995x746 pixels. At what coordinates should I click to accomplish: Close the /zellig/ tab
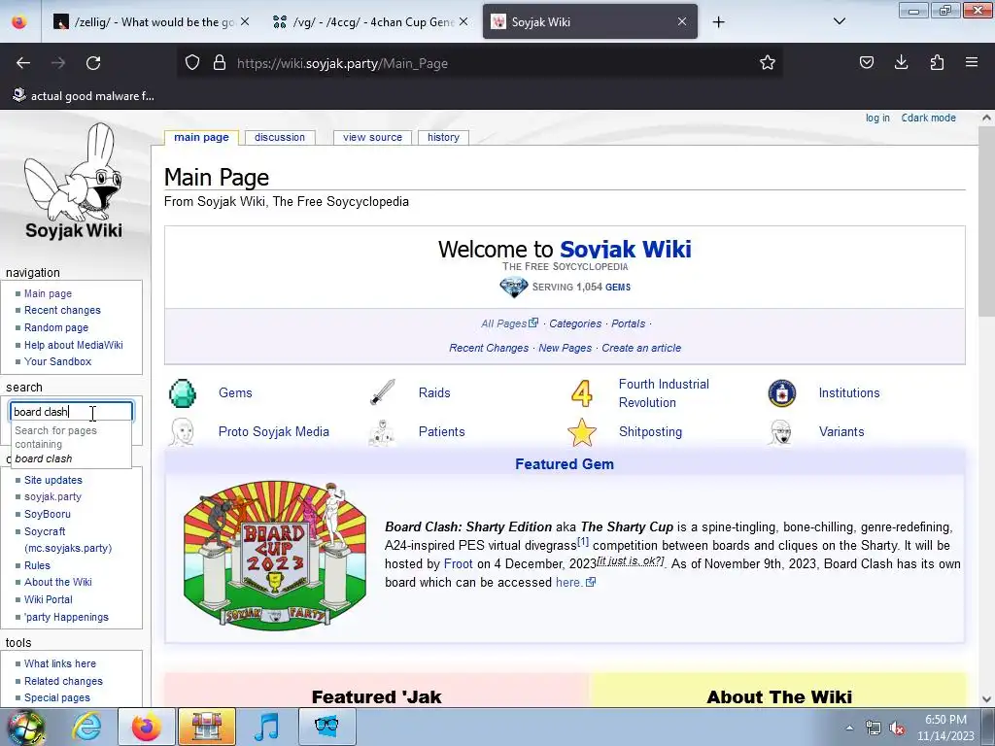[x=245, y=21]
